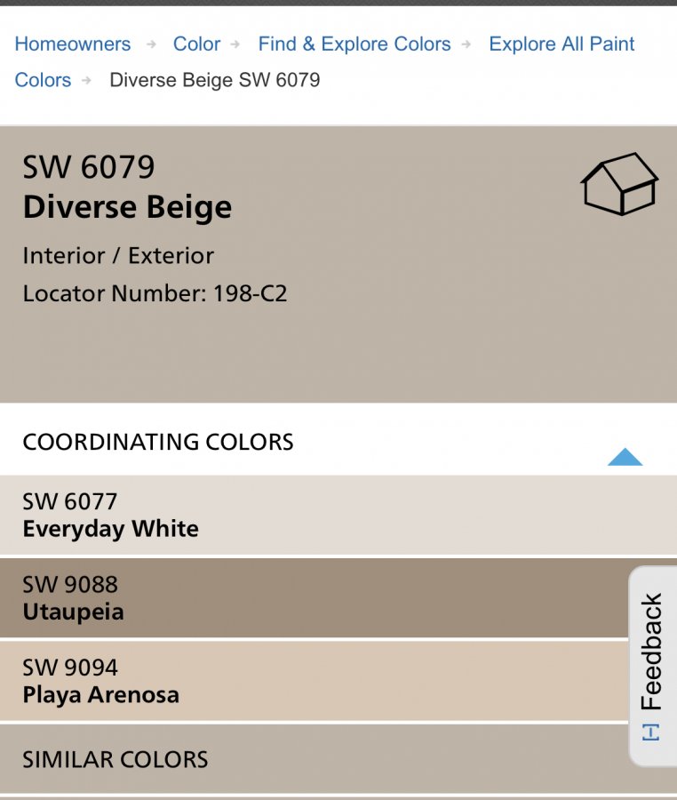Select the Everyday White SW 6077 swatch
The width and height of the screenshot is (677, 800).
338,515
